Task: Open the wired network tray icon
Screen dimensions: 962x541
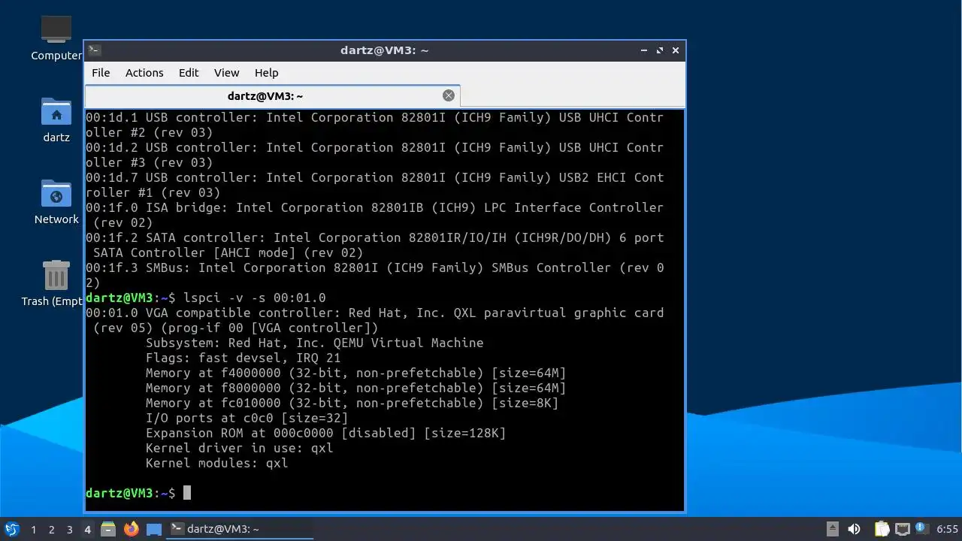Action: 902,529
